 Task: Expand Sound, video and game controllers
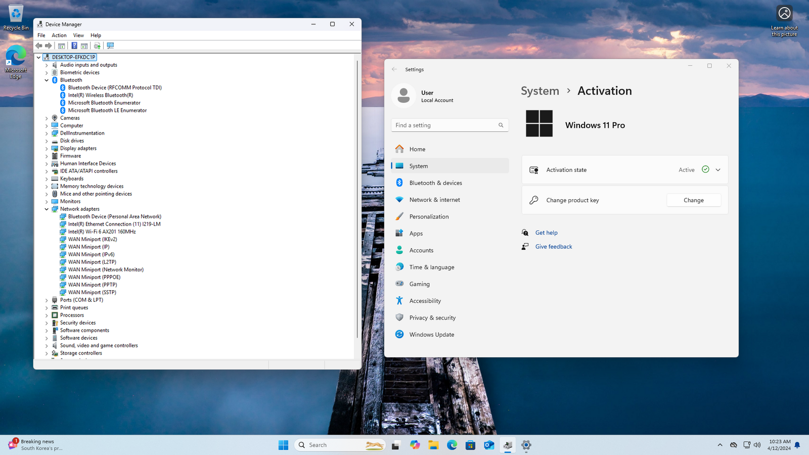click(x=47, y=345)
